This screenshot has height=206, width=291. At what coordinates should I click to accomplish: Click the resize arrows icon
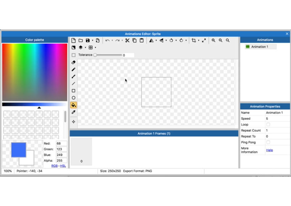click(x=204, y=40)
